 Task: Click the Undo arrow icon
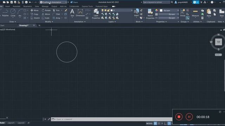[x=30, y=2]
